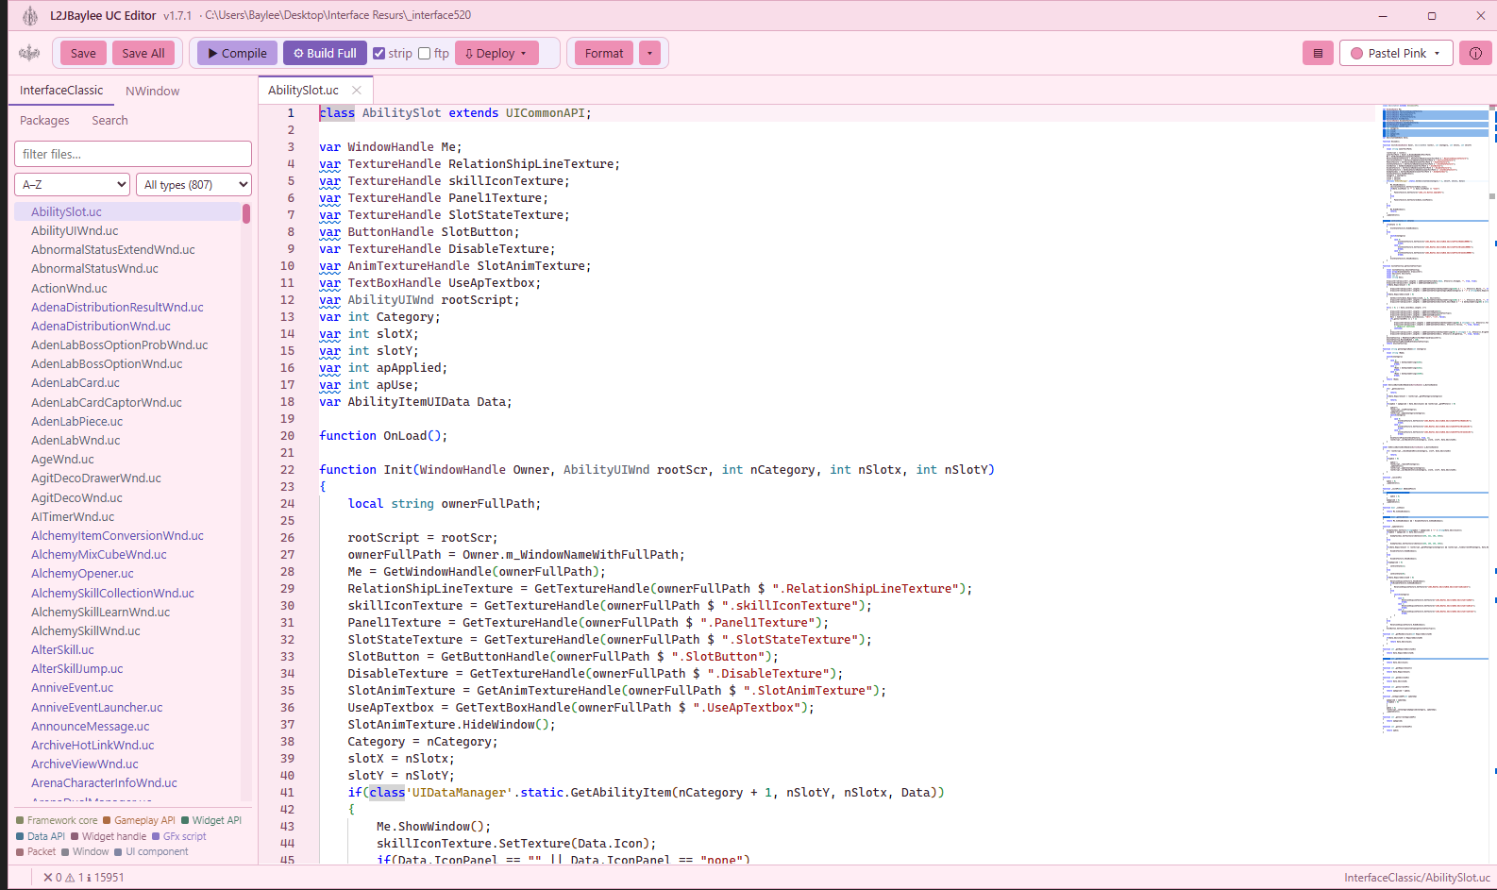Click the L2JBaylee app logo in title bar
Image resolution: width=1497 pixels, height=890 pixels.
tap(30, 15)
